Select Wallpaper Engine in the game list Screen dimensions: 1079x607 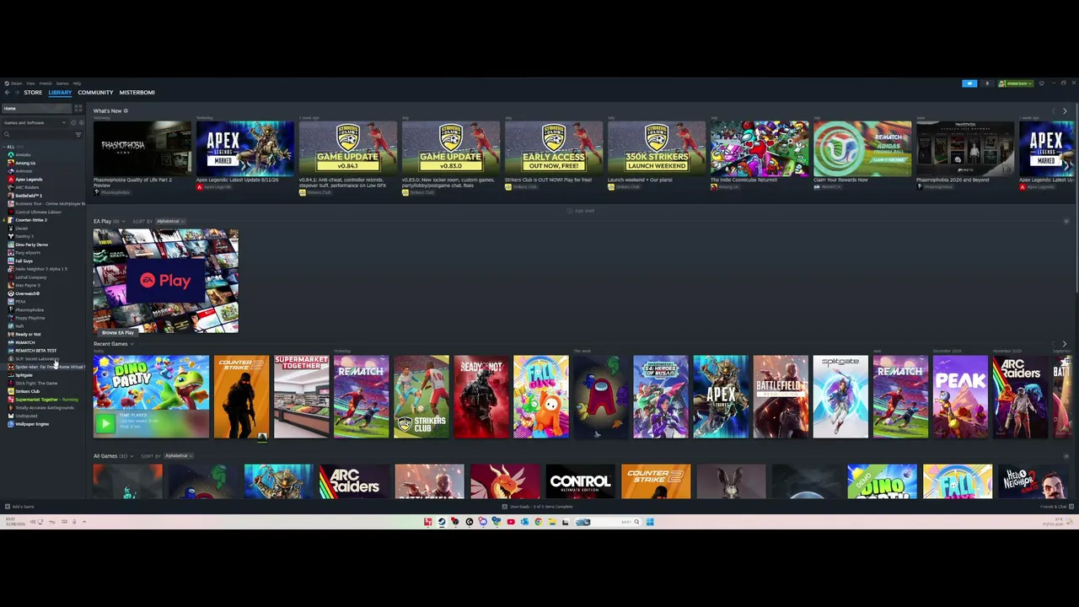[x=30, y=424]
